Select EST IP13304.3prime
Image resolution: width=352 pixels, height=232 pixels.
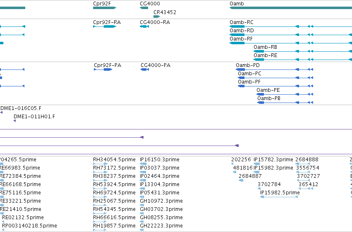[x=160, y=184]
